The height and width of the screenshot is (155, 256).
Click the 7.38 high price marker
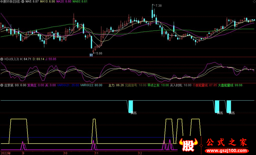click(x=158, y=6)
